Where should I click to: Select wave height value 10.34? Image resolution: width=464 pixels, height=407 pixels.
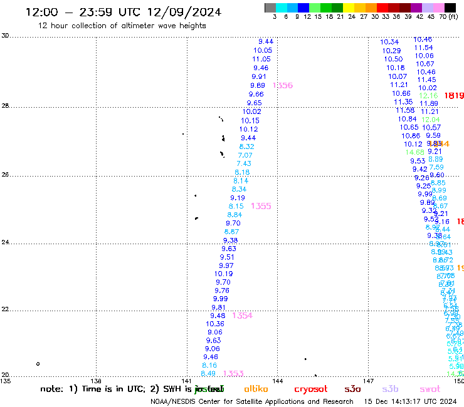point(389,42)
